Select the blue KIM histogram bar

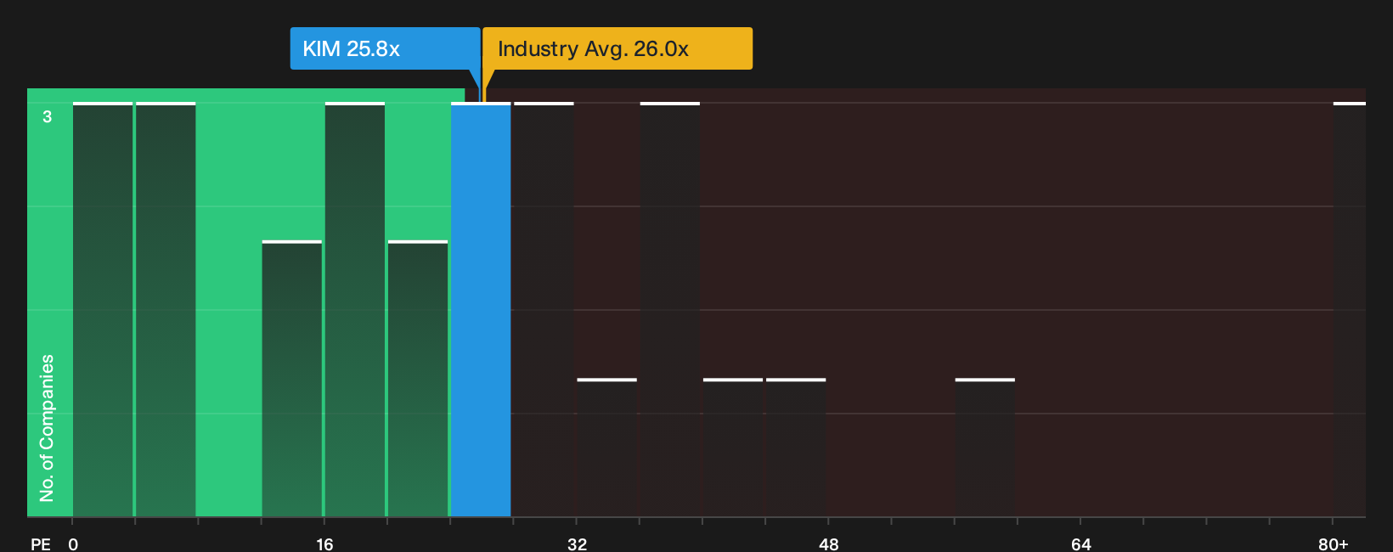[481, 310]
